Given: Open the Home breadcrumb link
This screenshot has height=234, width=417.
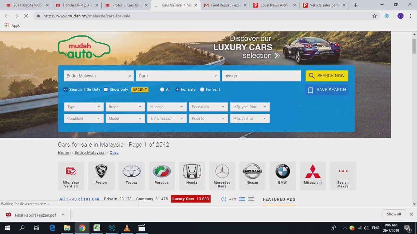Looking at the screenshot, I should [64, 152].
